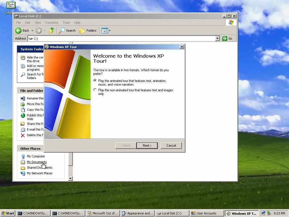Image resolution: width=289 pixels, height=217 pixels.
Task: Open the Forward history dropdown arrow
Action: 45,31
